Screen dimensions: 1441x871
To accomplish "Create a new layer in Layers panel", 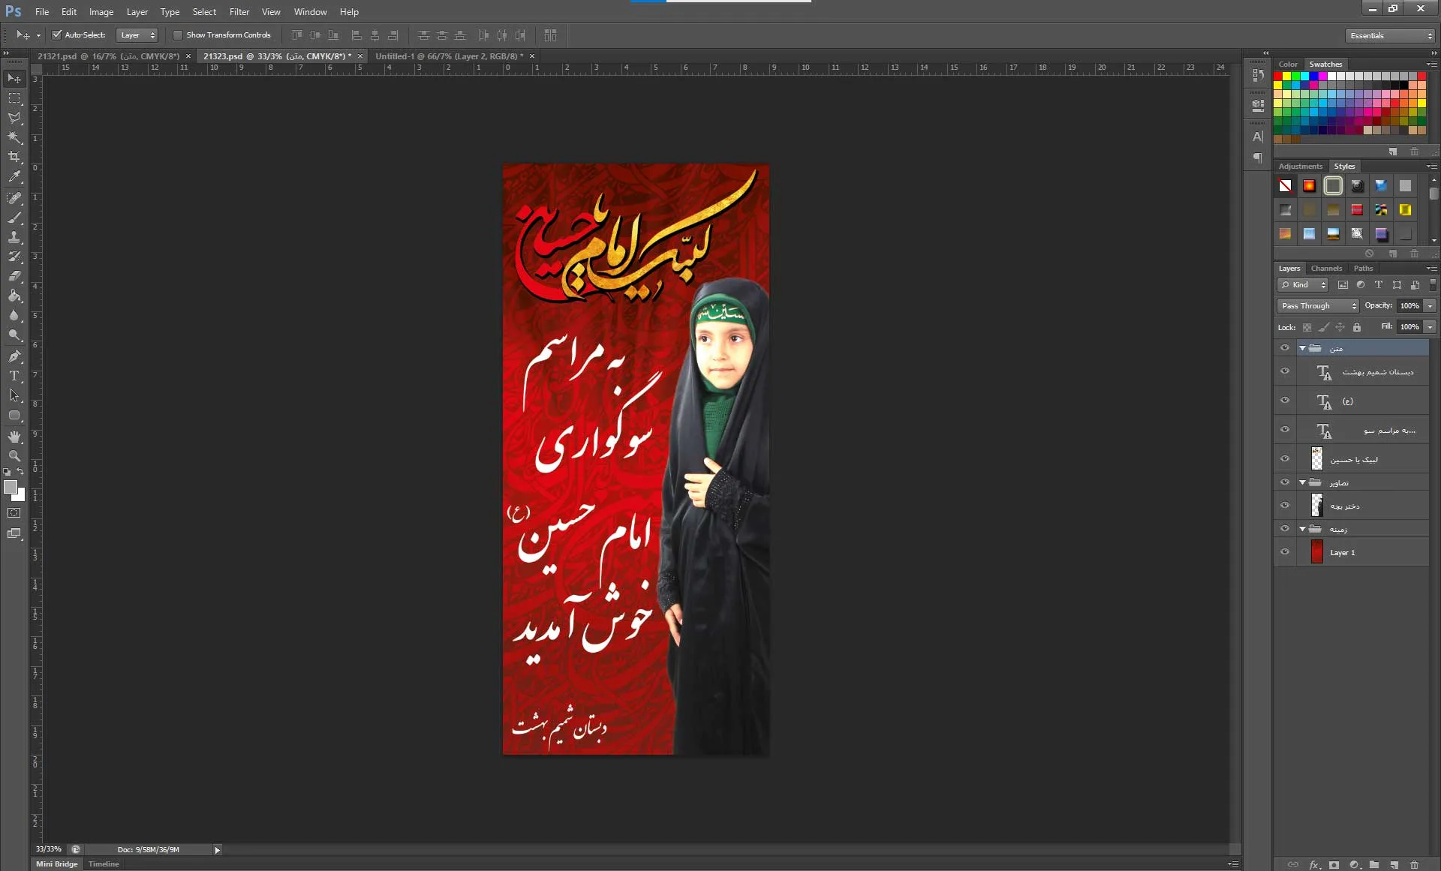I will [x=1394, y=864].
